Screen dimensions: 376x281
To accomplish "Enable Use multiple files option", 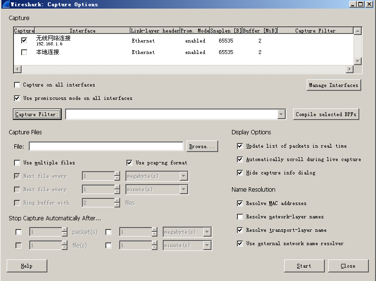I will pos(17,162).
